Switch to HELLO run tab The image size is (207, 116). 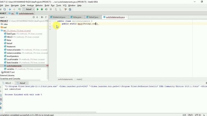[x=8, y=83]
